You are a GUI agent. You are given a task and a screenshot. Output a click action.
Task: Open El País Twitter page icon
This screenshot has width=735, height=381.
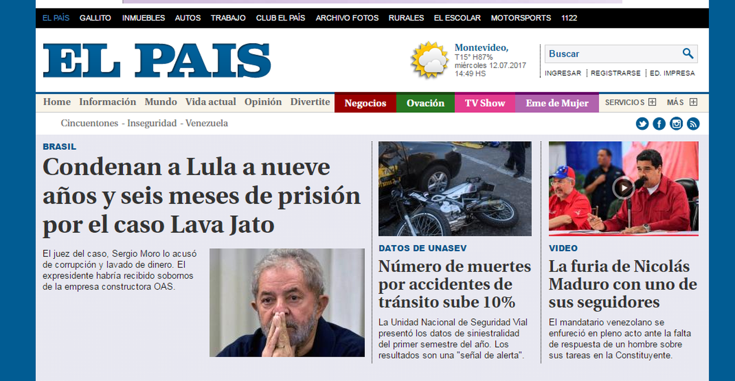(642, 123)
